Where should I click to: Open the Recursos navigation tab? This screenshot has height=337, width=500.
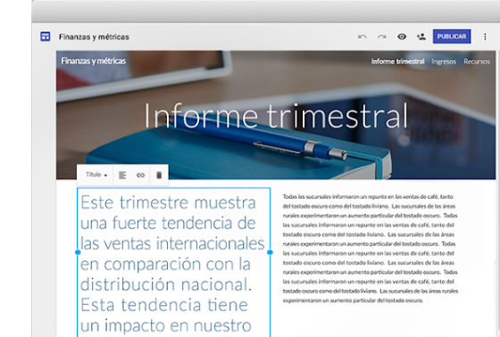477,62
